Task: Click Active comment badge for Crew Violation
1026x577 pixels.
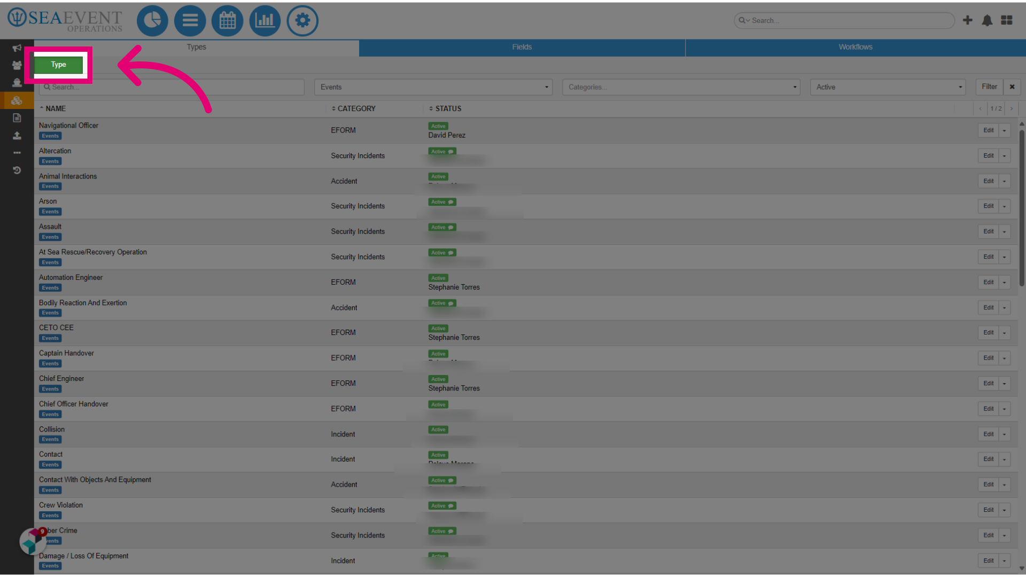Action: (x=442, y=506)
